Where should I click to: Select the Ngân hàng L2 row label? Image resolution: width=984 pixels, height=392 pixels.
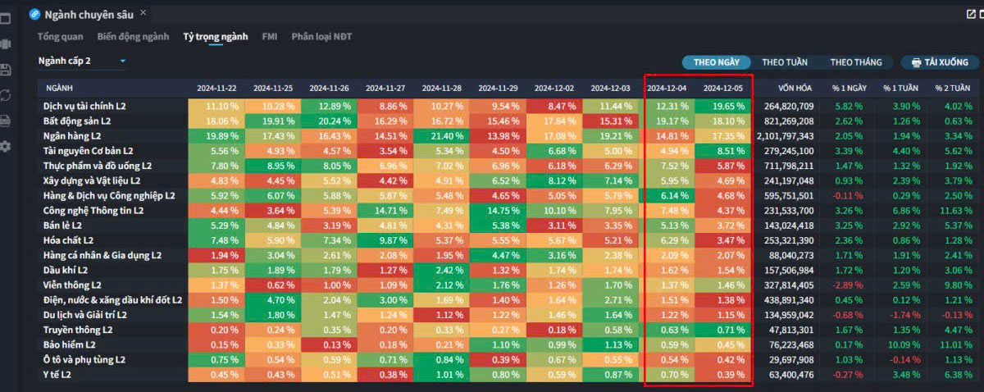coord(72,135)
